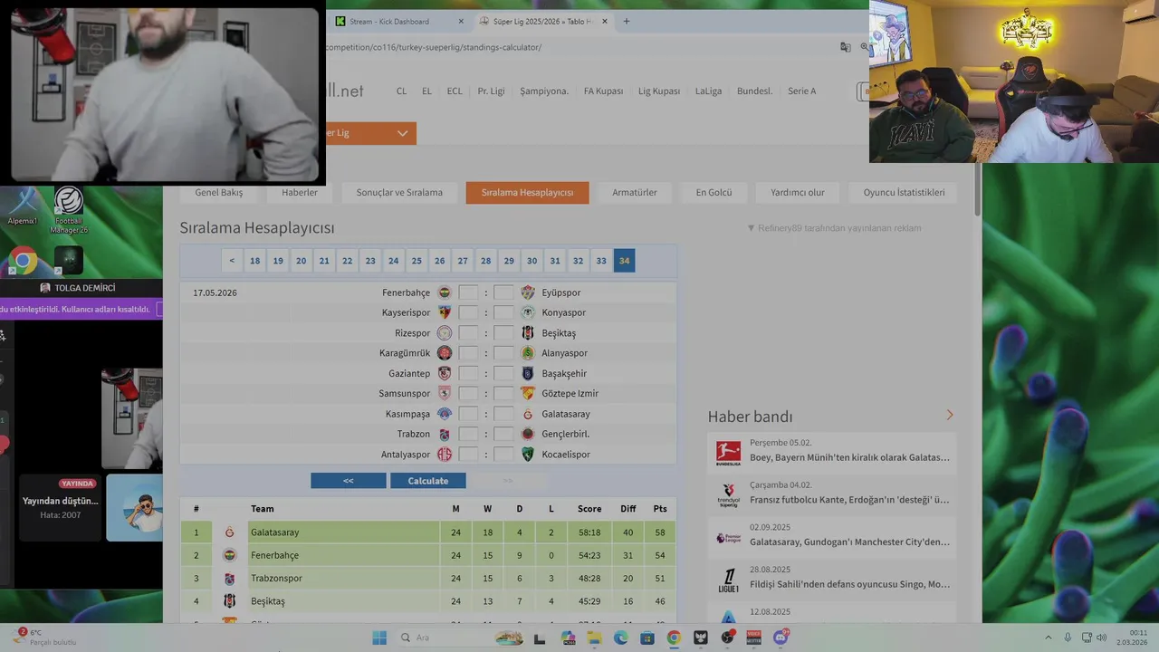This screenshot has height=652, width=1159.
Task: Click the Eyüpspor crest in fixture list
Action: [x=528, y=292]
